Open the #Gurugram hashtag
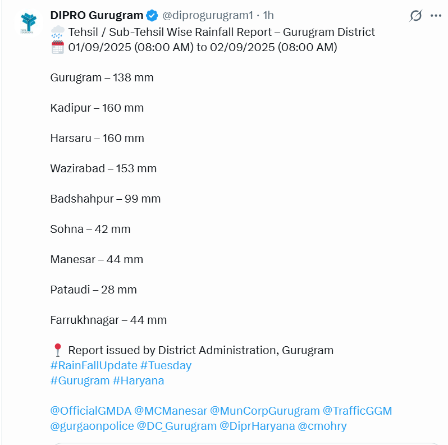Image resolution: width=448 pixels, height=445 pixels. [80, 380]
